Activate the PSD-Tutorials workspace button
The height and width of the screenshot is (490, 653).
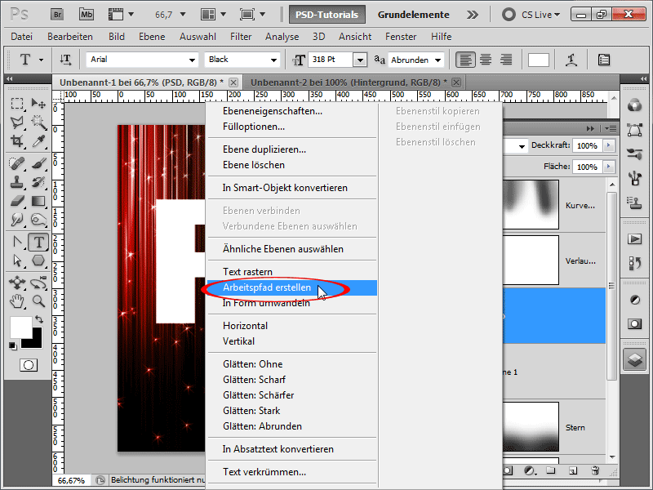[x=327, y=15]
